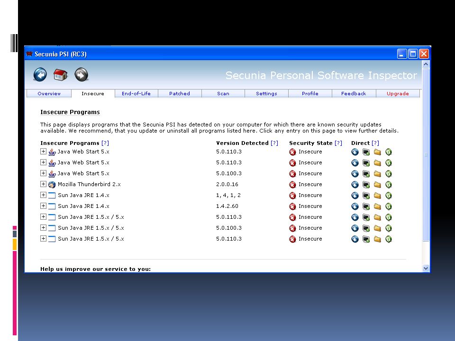455x341 pixels.
Task: Open the Feedback tab
Action: (354, 93)
